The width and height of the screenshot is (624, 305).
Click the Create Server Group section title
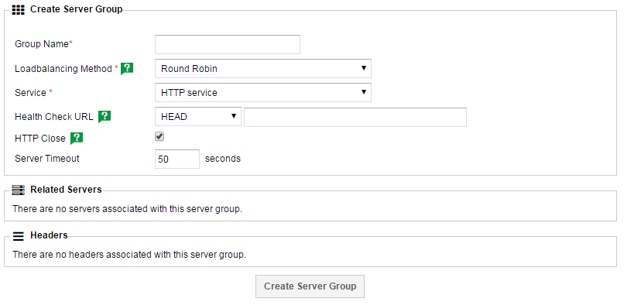(x=77, y=9)
